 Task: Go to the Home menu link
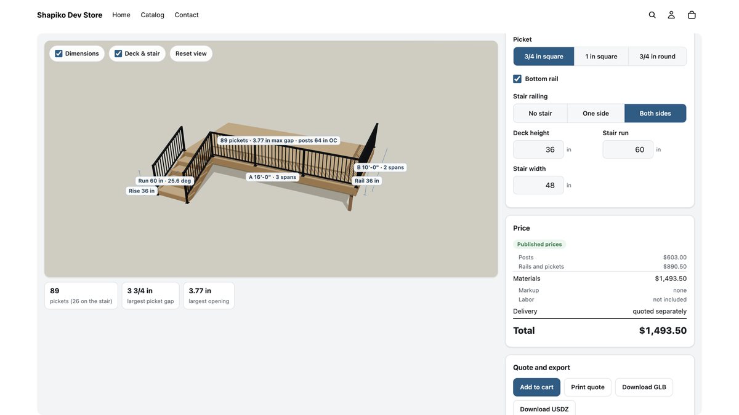coord(121,15)
